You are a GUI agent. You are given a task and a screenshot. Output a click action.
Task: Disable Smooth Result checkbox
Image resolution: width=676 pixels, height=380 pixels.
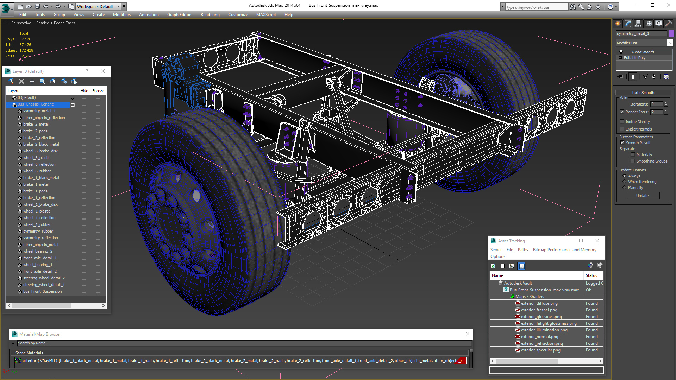point(622,143)
